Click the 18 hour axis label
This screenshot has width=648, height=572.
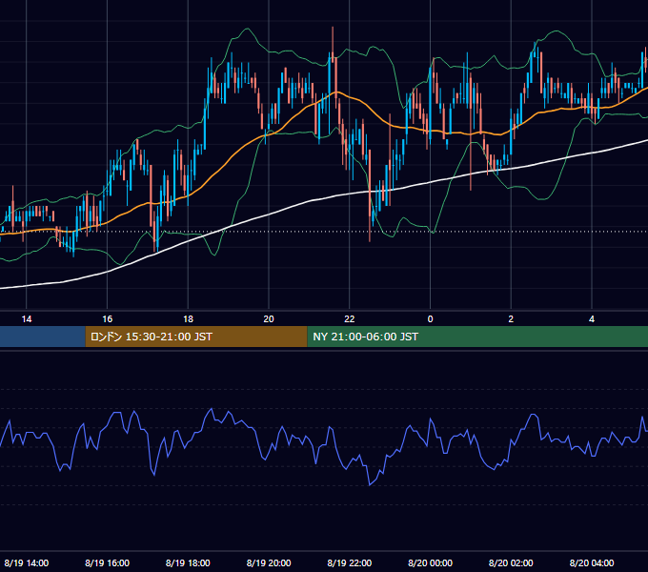(188, 319)
